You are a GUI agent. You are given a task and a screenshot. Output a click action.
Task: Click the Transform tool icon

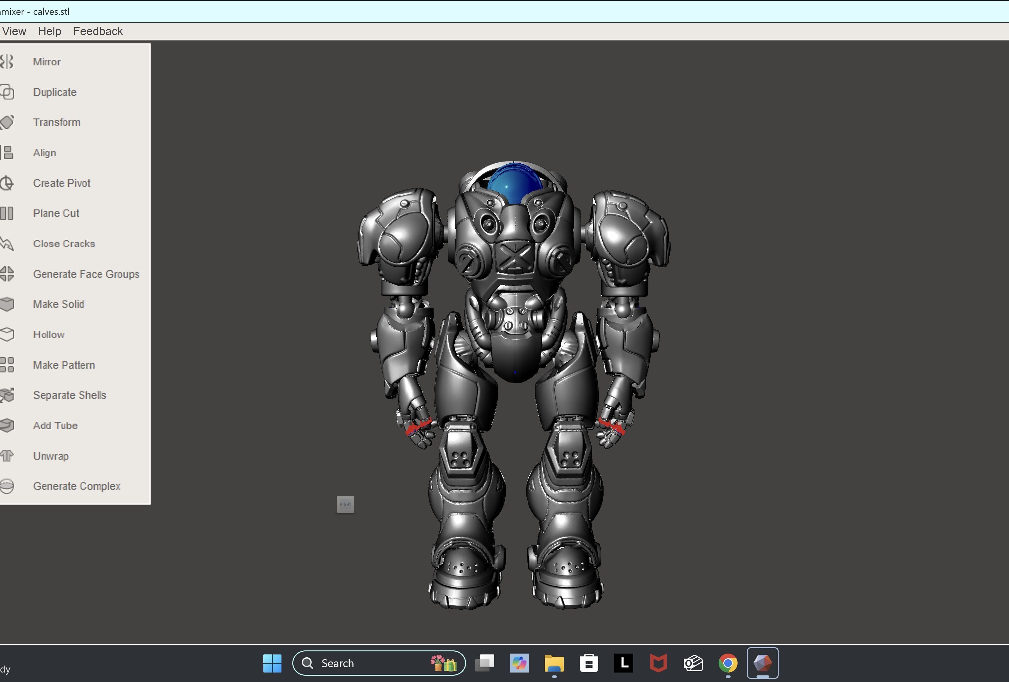click(x=7, y=123)
